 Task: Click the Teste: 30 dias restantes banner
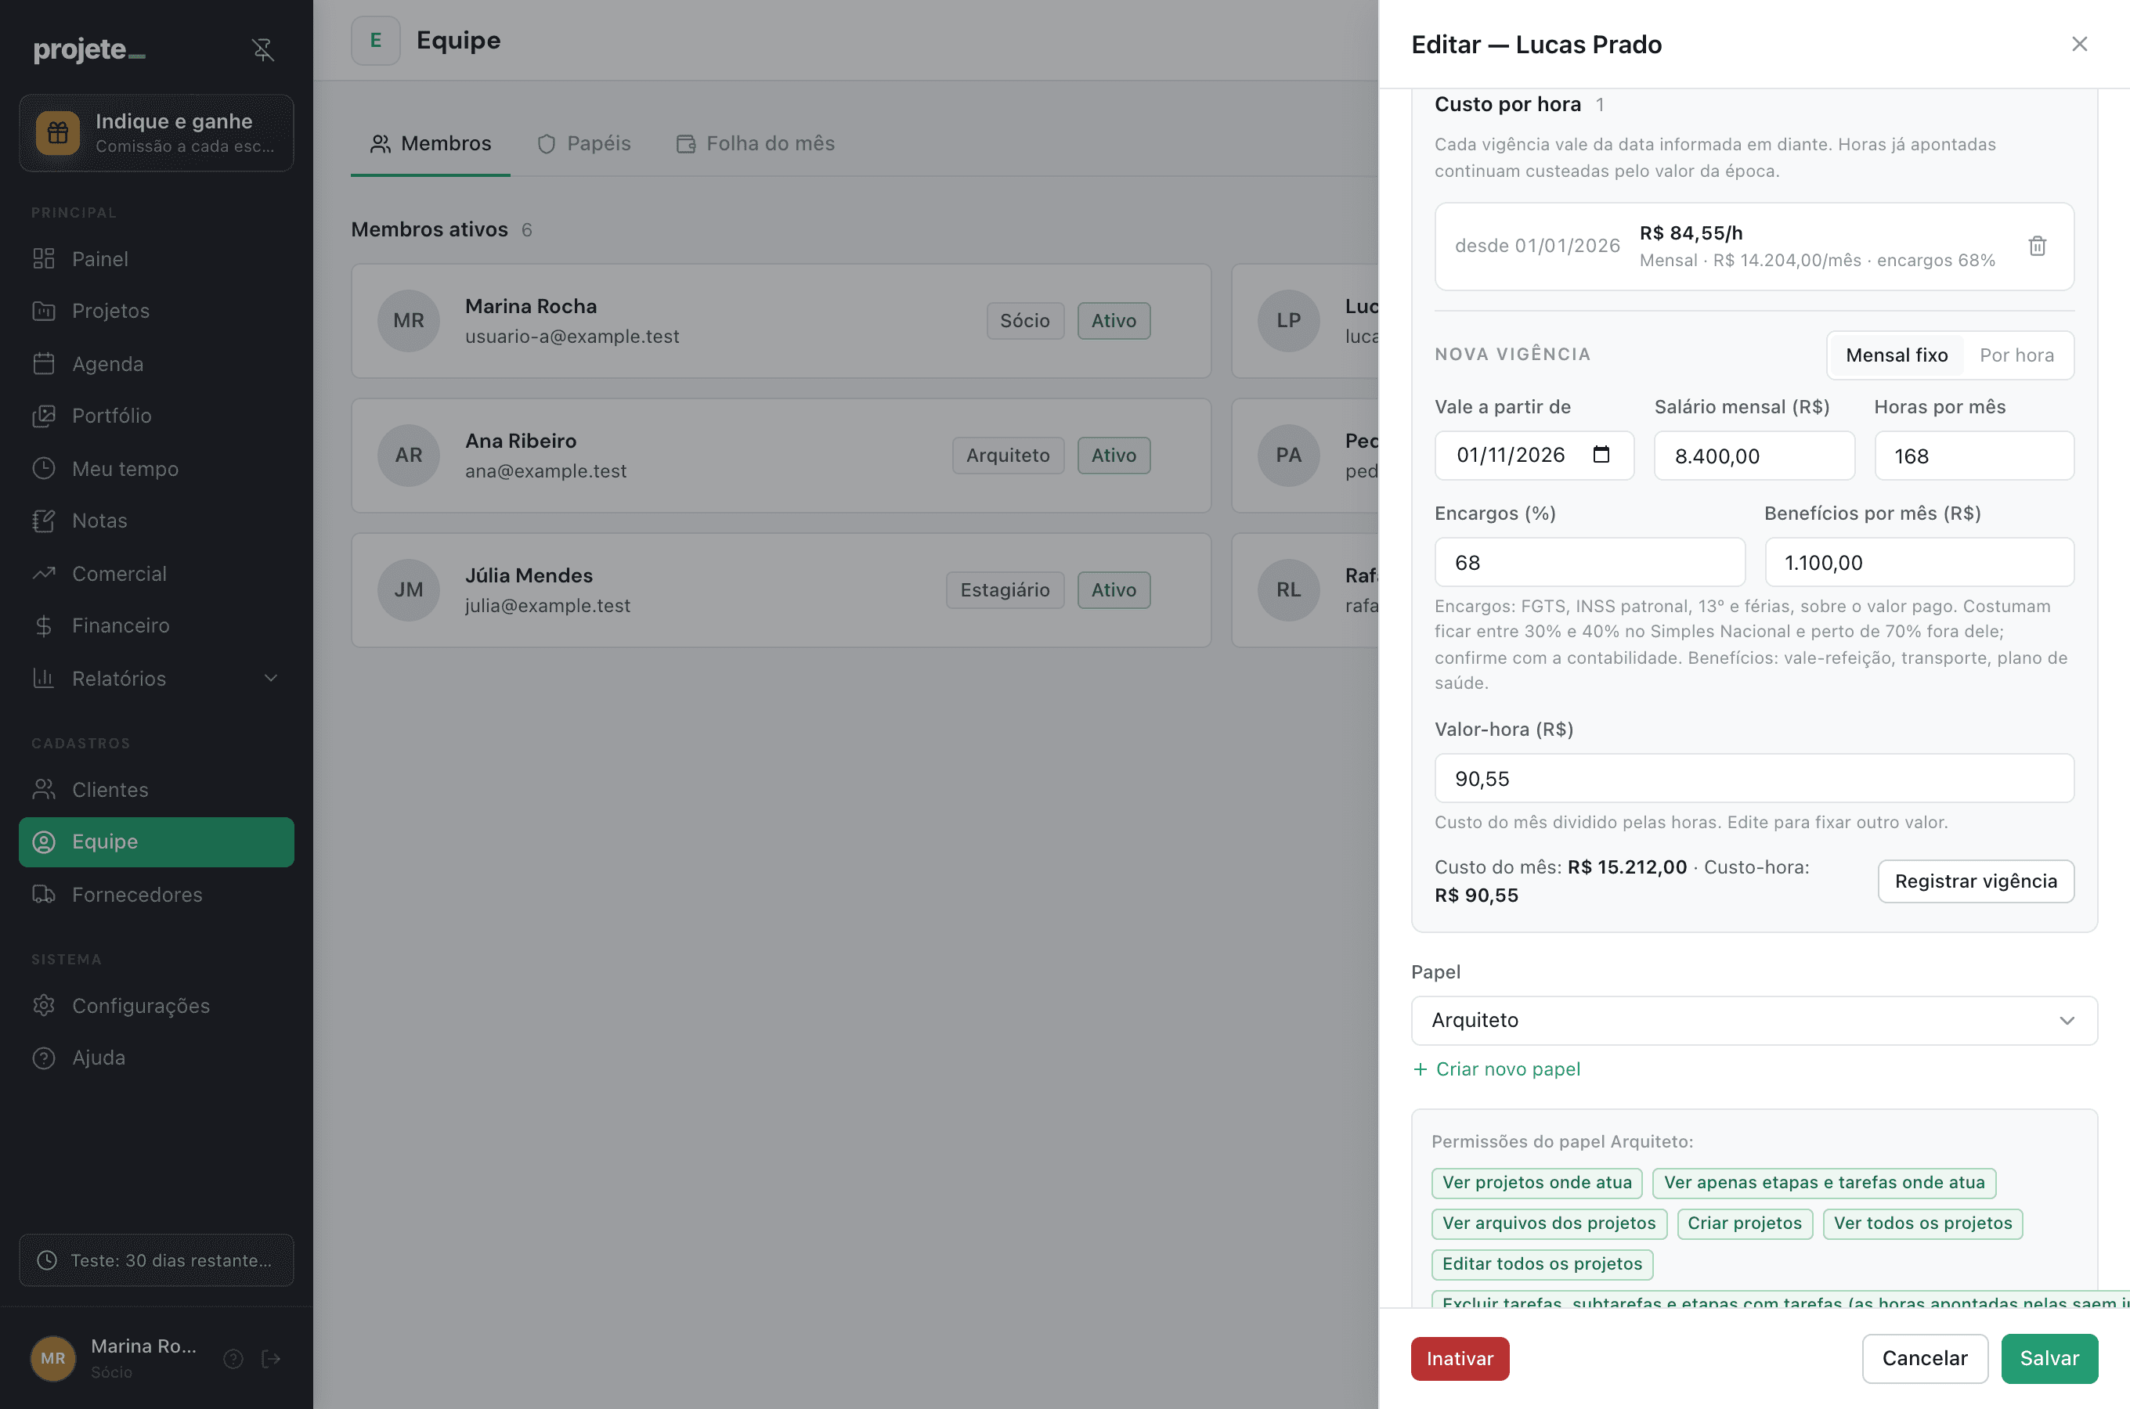pos(157,1261)
